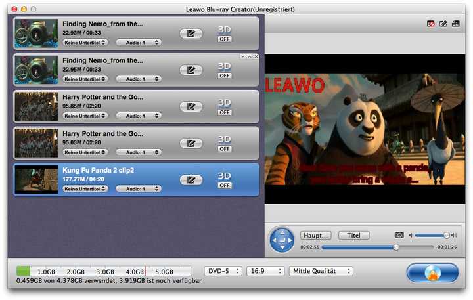
Task: Click the center enter key on navigation pad
Action: pos(282,240)
